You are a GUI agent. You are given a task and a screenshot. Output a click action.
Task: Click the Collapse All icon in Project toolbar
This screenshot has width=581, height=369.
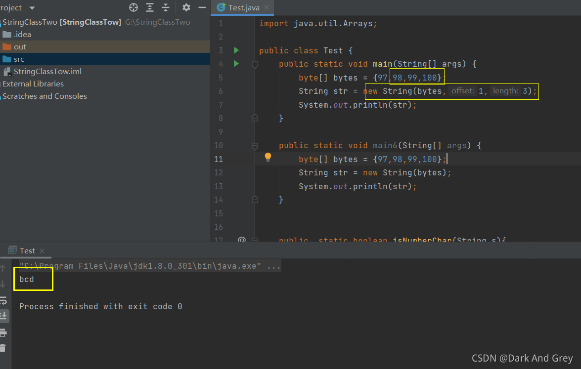pyautogui.click(x=166, y=7)
